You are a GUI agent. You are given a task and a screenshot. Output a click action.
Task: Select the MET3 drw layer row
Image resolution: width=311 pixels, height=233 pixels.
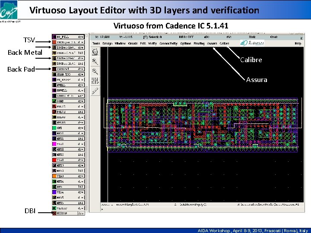click(68, 165)
